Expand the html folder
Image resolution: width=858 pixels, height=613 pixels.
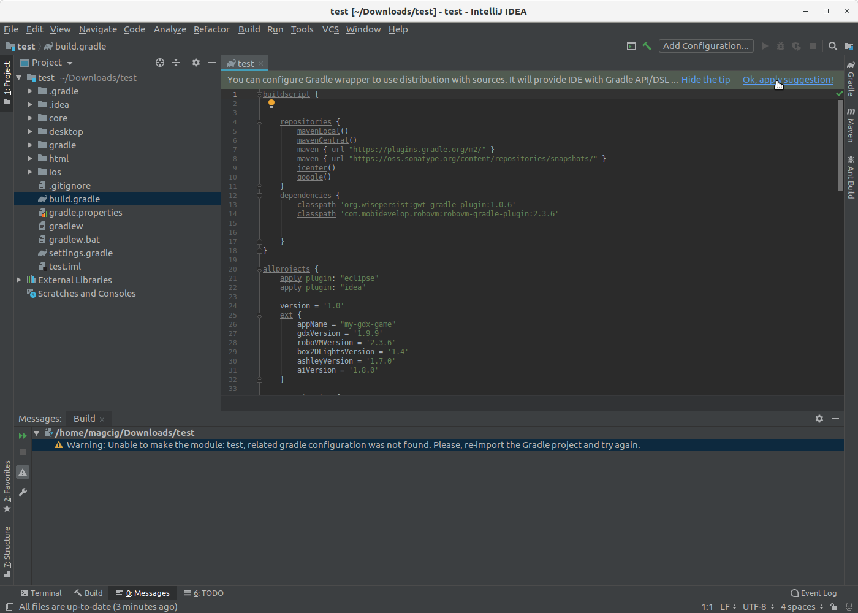[x=29, y=159]
